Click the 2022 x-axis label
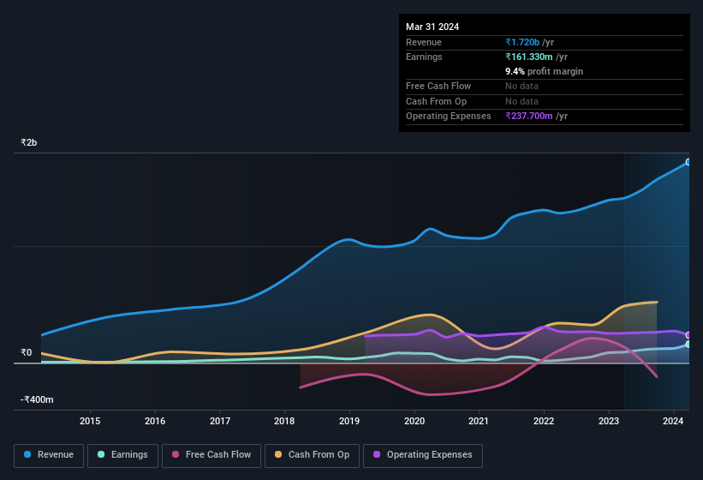 (544, 421)
